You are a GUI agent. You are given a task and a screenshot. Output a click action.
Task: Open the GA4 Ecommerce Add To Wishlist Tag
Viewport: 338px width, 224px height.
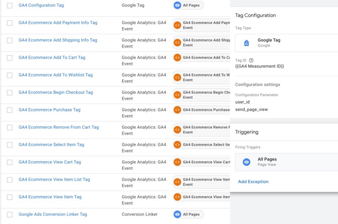click(56, 75)
